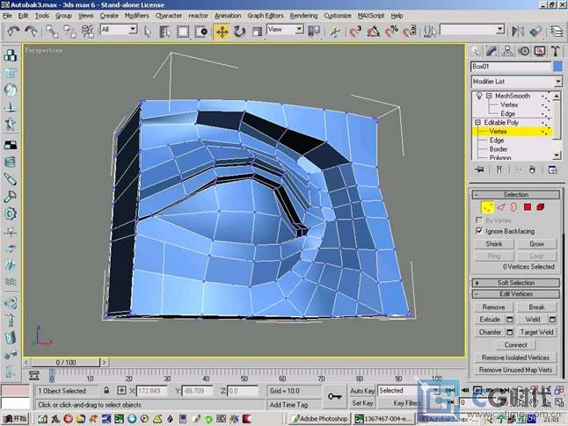Screen dimensions: 568x426
Task: Open Weld settings box
Action: coord(552,320)
